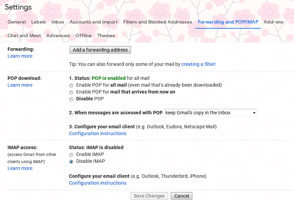Open the POP message handling dropdown

click(210, 113)
